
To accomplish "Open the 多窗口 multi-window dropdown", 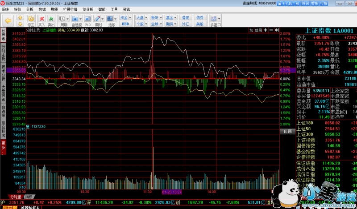I will [x=216, y=20].
